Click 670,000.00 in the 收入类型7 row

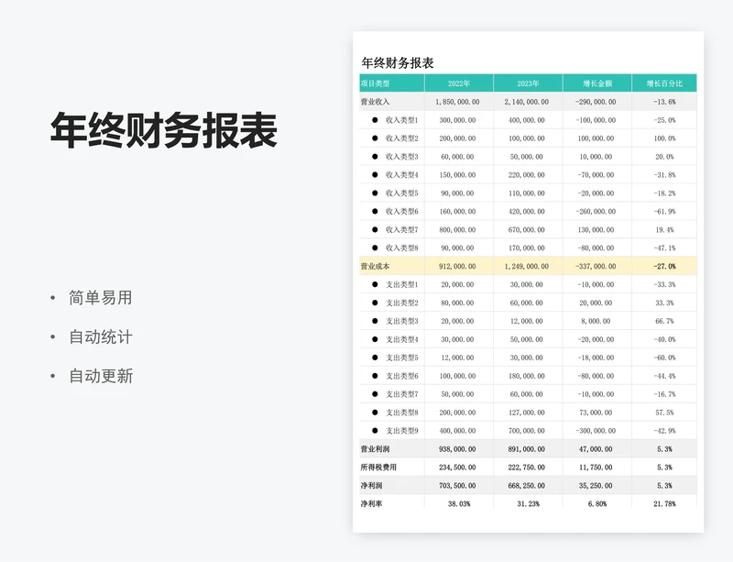click(526, 229)
